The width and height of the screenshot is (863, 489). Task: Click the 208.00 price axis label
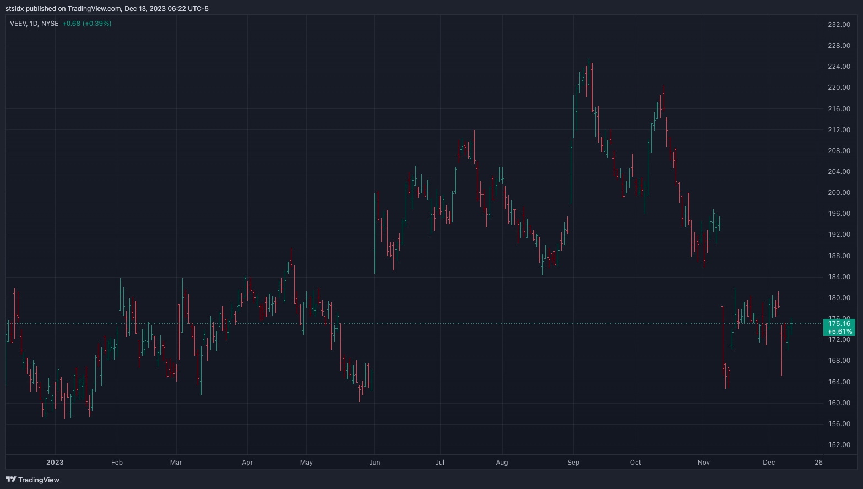(839, 151)
